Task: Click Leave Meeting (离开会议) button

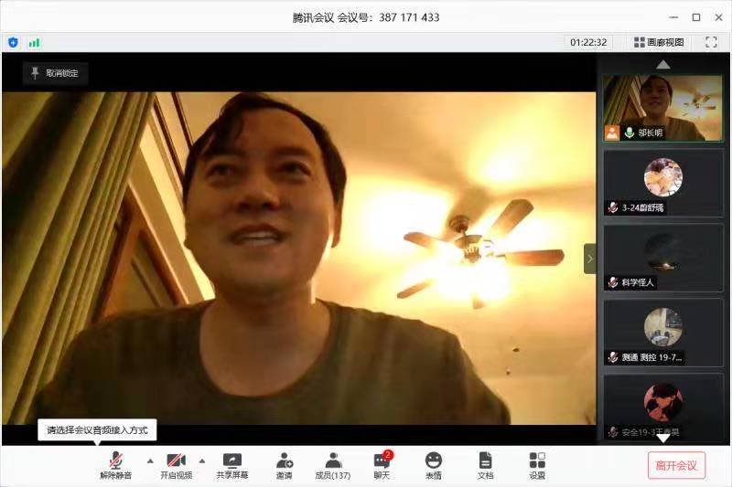Action: pyautogui.click(x=676, y=465)
